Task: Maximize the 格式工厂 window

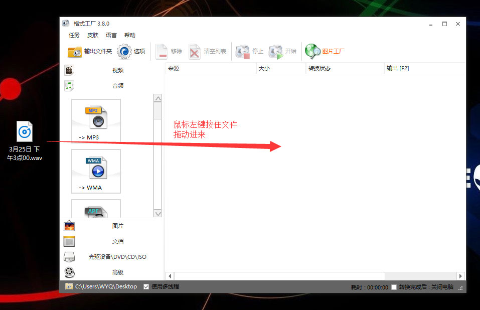Action: click(x=444, y=24)
